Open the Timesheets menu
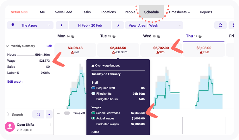239x140 pixels. pos(179,12)
